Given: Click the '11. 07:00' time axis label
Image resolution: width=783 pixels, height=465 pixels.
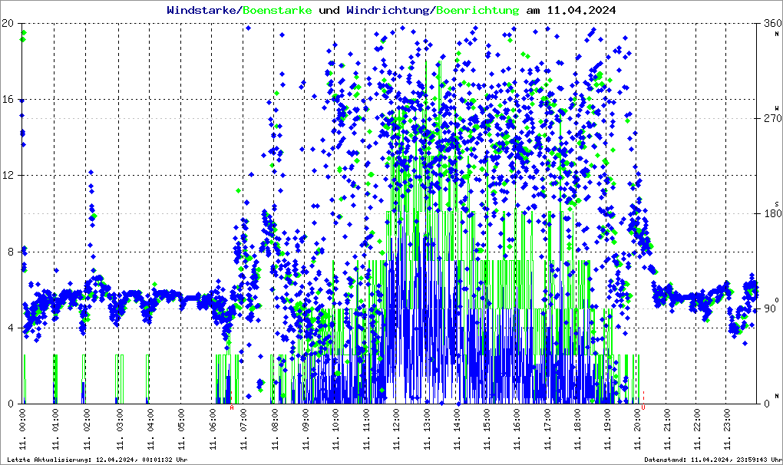Looking at the screenshot, I should point(243,430).
